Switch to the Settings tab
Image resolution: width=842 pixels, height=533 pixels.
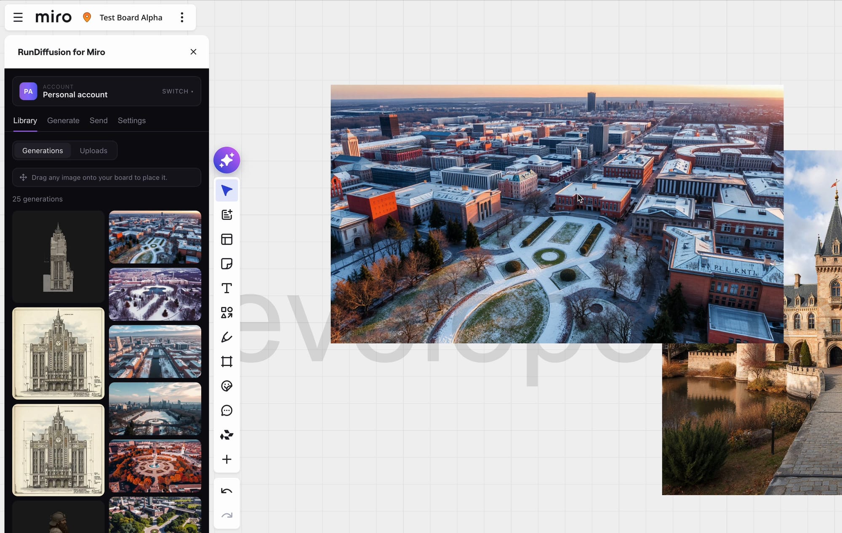click(x=132, y=121)
